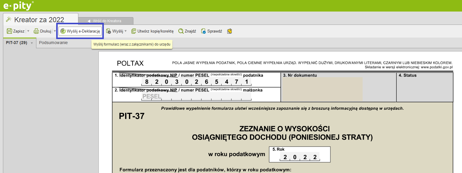Expand the Wyślij dropdown arrow
This screenshot has width=462, height=173.
pos(125,31)
